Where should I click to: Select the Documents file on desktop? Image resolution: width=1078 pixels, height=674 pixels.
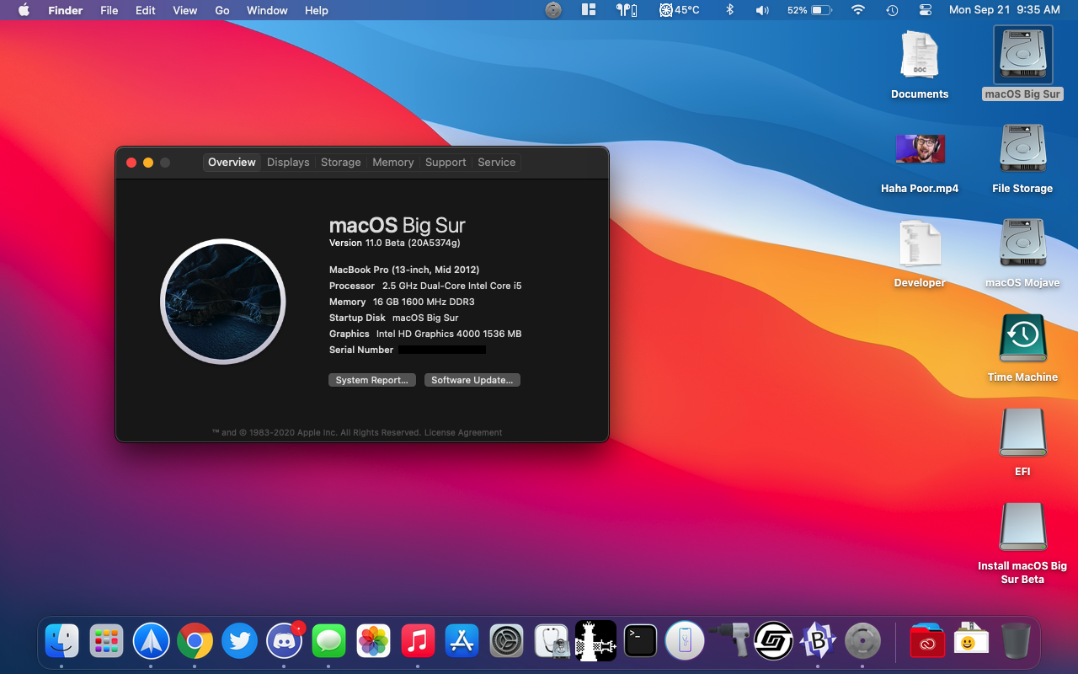coord(920,56)
